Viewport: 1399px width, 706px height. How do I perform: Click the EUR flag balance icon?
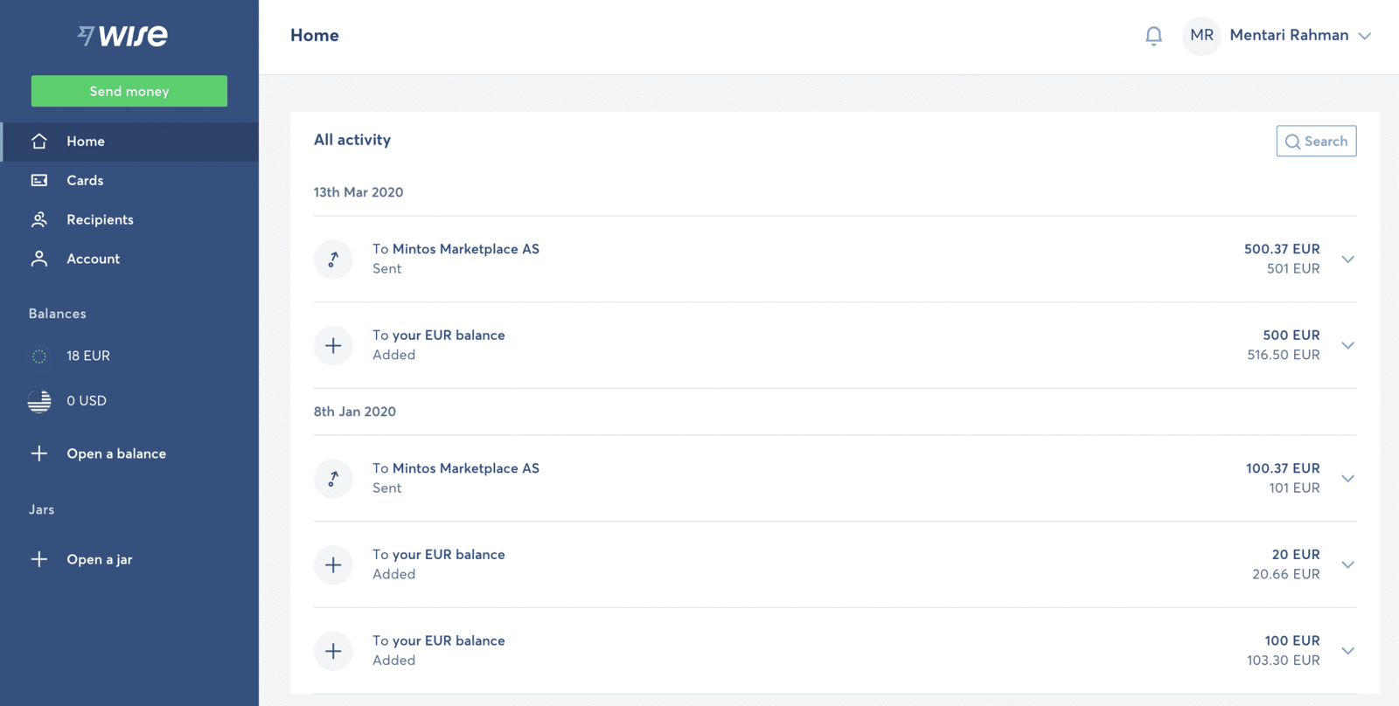tap(39, 356)
